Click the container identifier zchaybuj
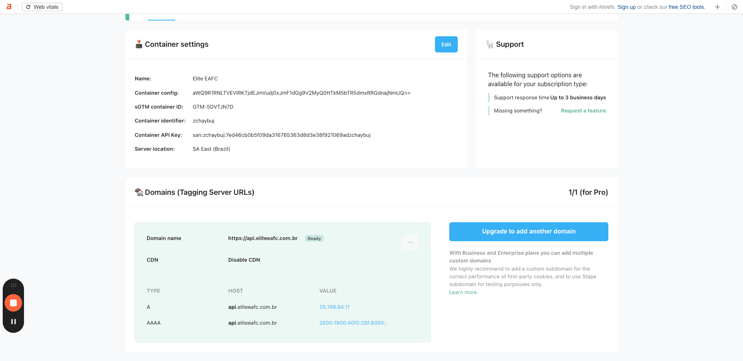 click(x=204, y=121)
